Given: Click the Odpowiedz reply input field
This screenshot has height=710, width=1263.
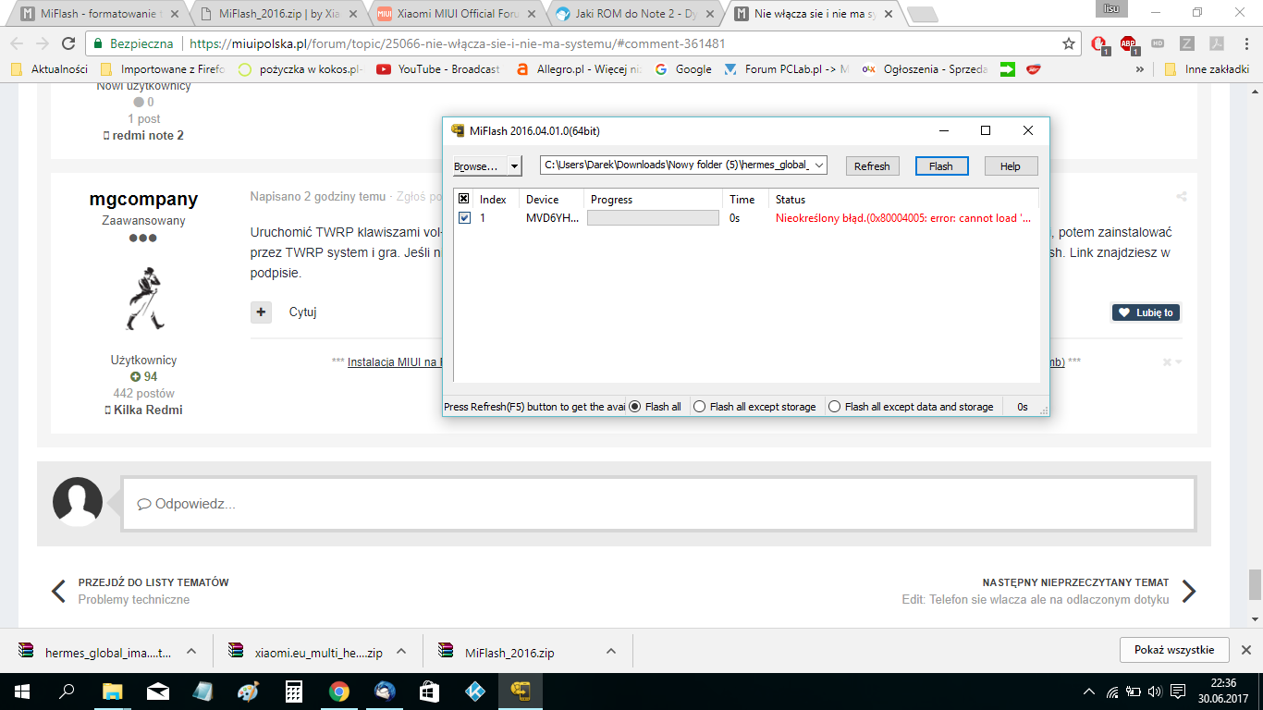Looking at the screenshot, I should (x=658, y=505).
